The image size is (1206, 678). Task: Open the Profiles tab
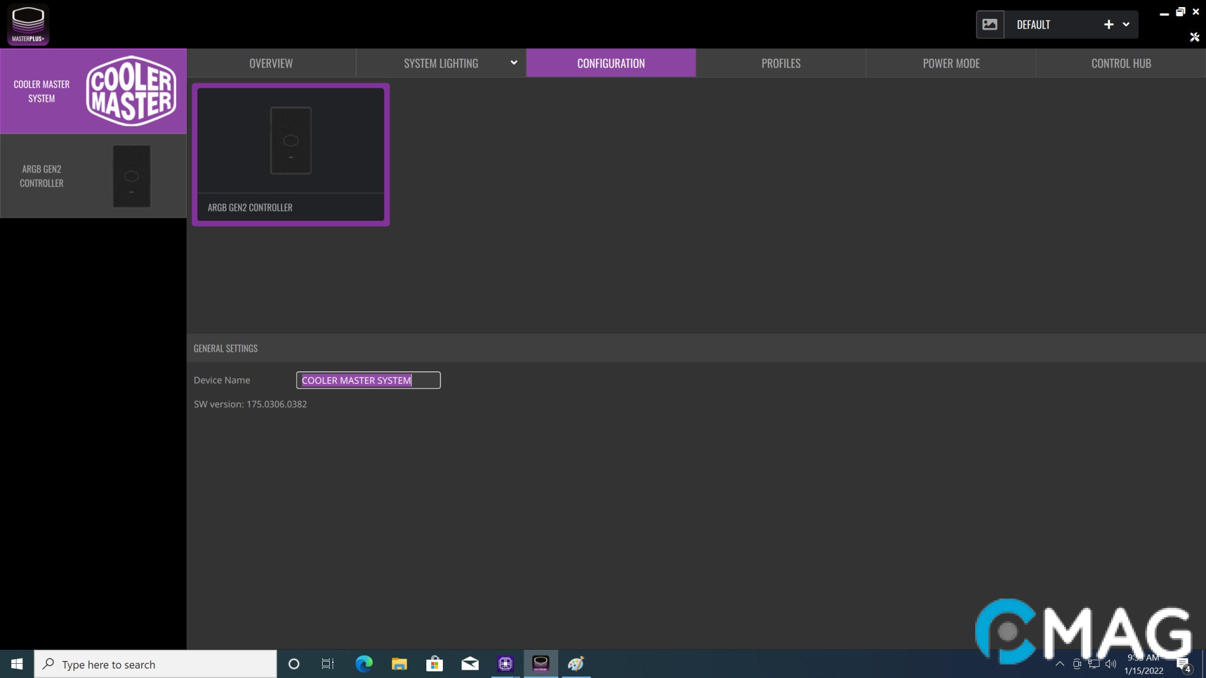[780, 63]
